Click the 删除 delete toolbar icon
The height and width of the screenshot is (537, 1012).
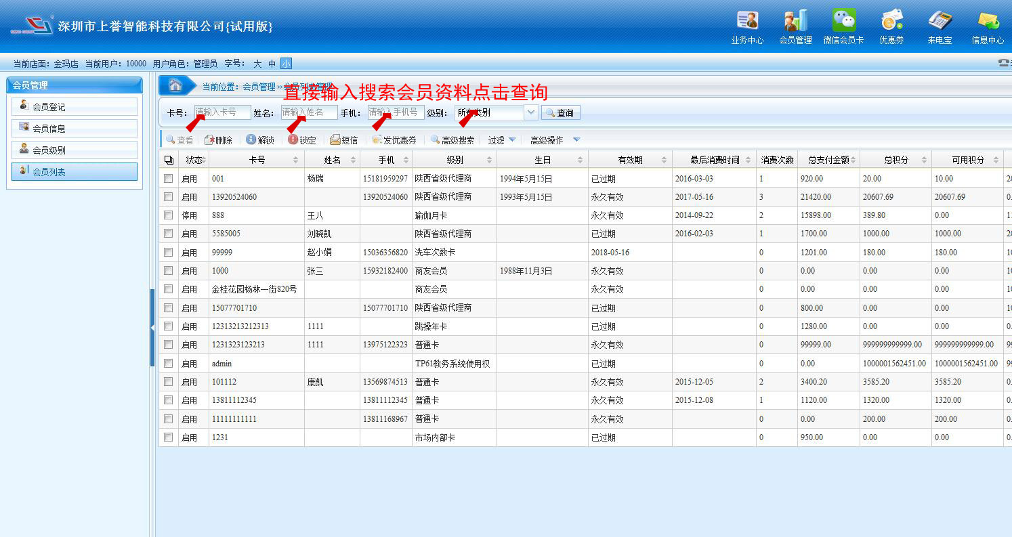(218, 140)
